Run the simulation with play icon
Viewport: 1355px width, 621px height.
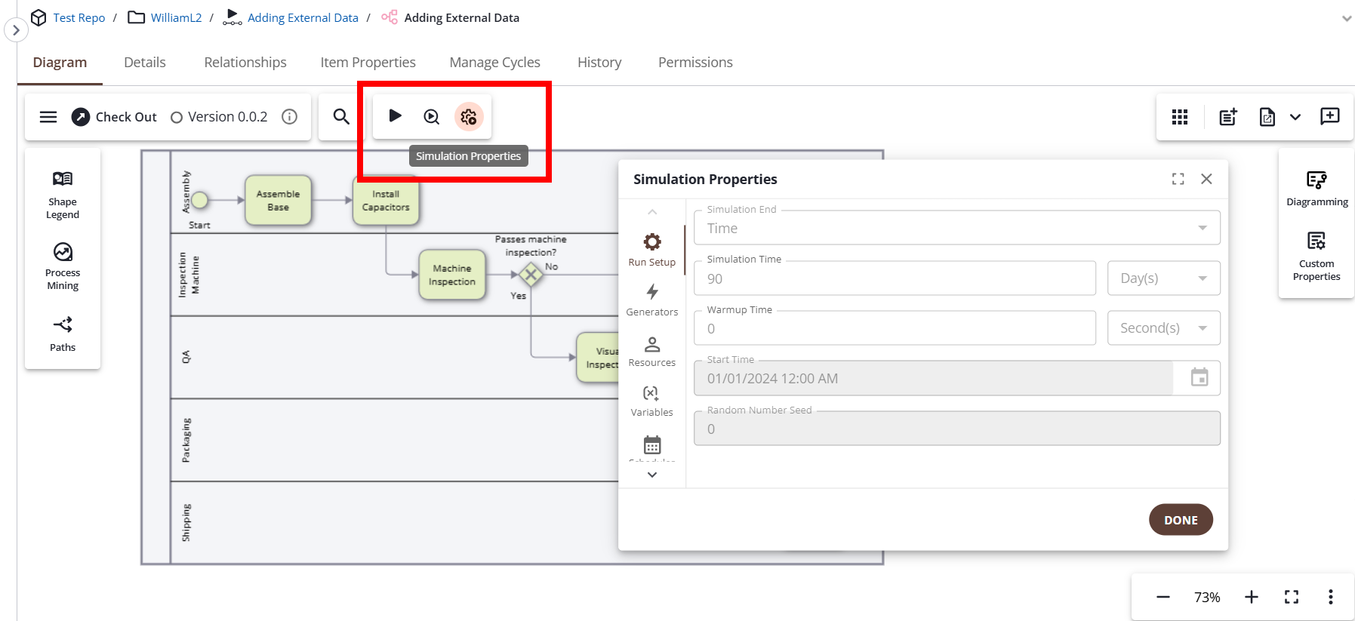(395, 116)
